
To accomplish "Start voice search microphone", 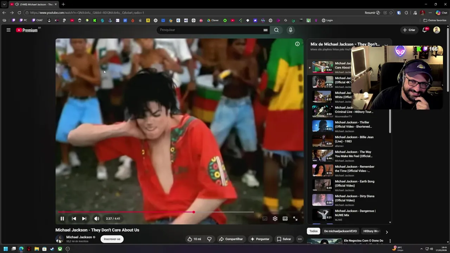I will [290, 30].
